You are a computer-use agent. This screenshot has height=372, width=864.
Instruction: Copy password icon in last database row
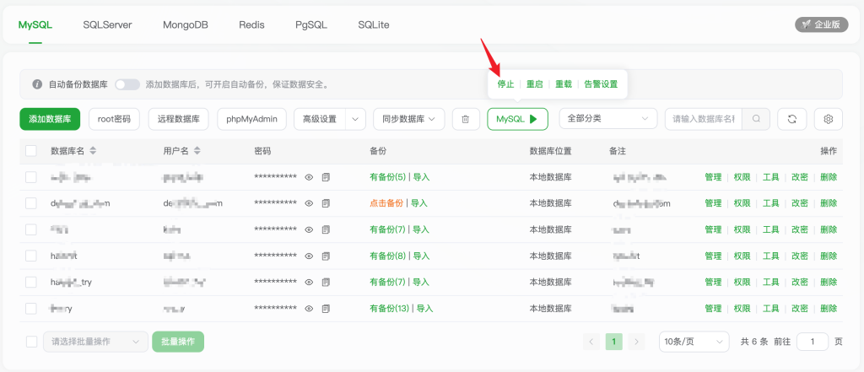pos(326,309)
